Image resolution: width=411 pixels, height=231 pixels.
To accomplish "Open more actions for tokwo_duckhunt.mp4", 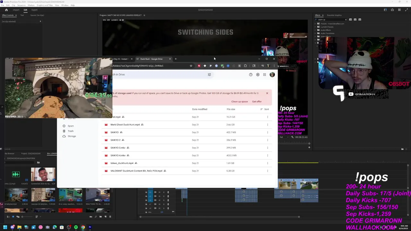I will (x=267, y=163).
